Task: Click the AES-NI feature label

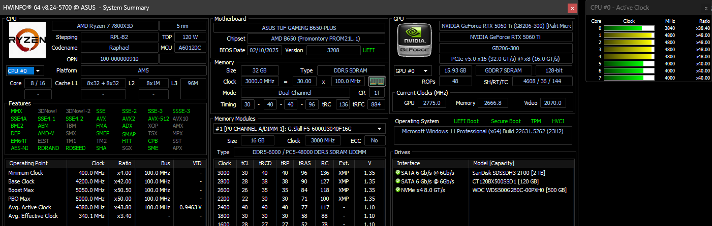Action: pos(19,148)
